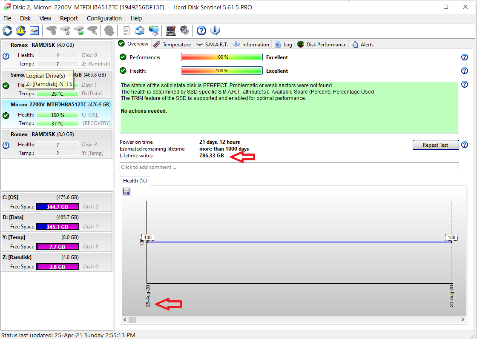
Task: Open the S.M.A.R.T. tab
Action: tap(212, 44)
